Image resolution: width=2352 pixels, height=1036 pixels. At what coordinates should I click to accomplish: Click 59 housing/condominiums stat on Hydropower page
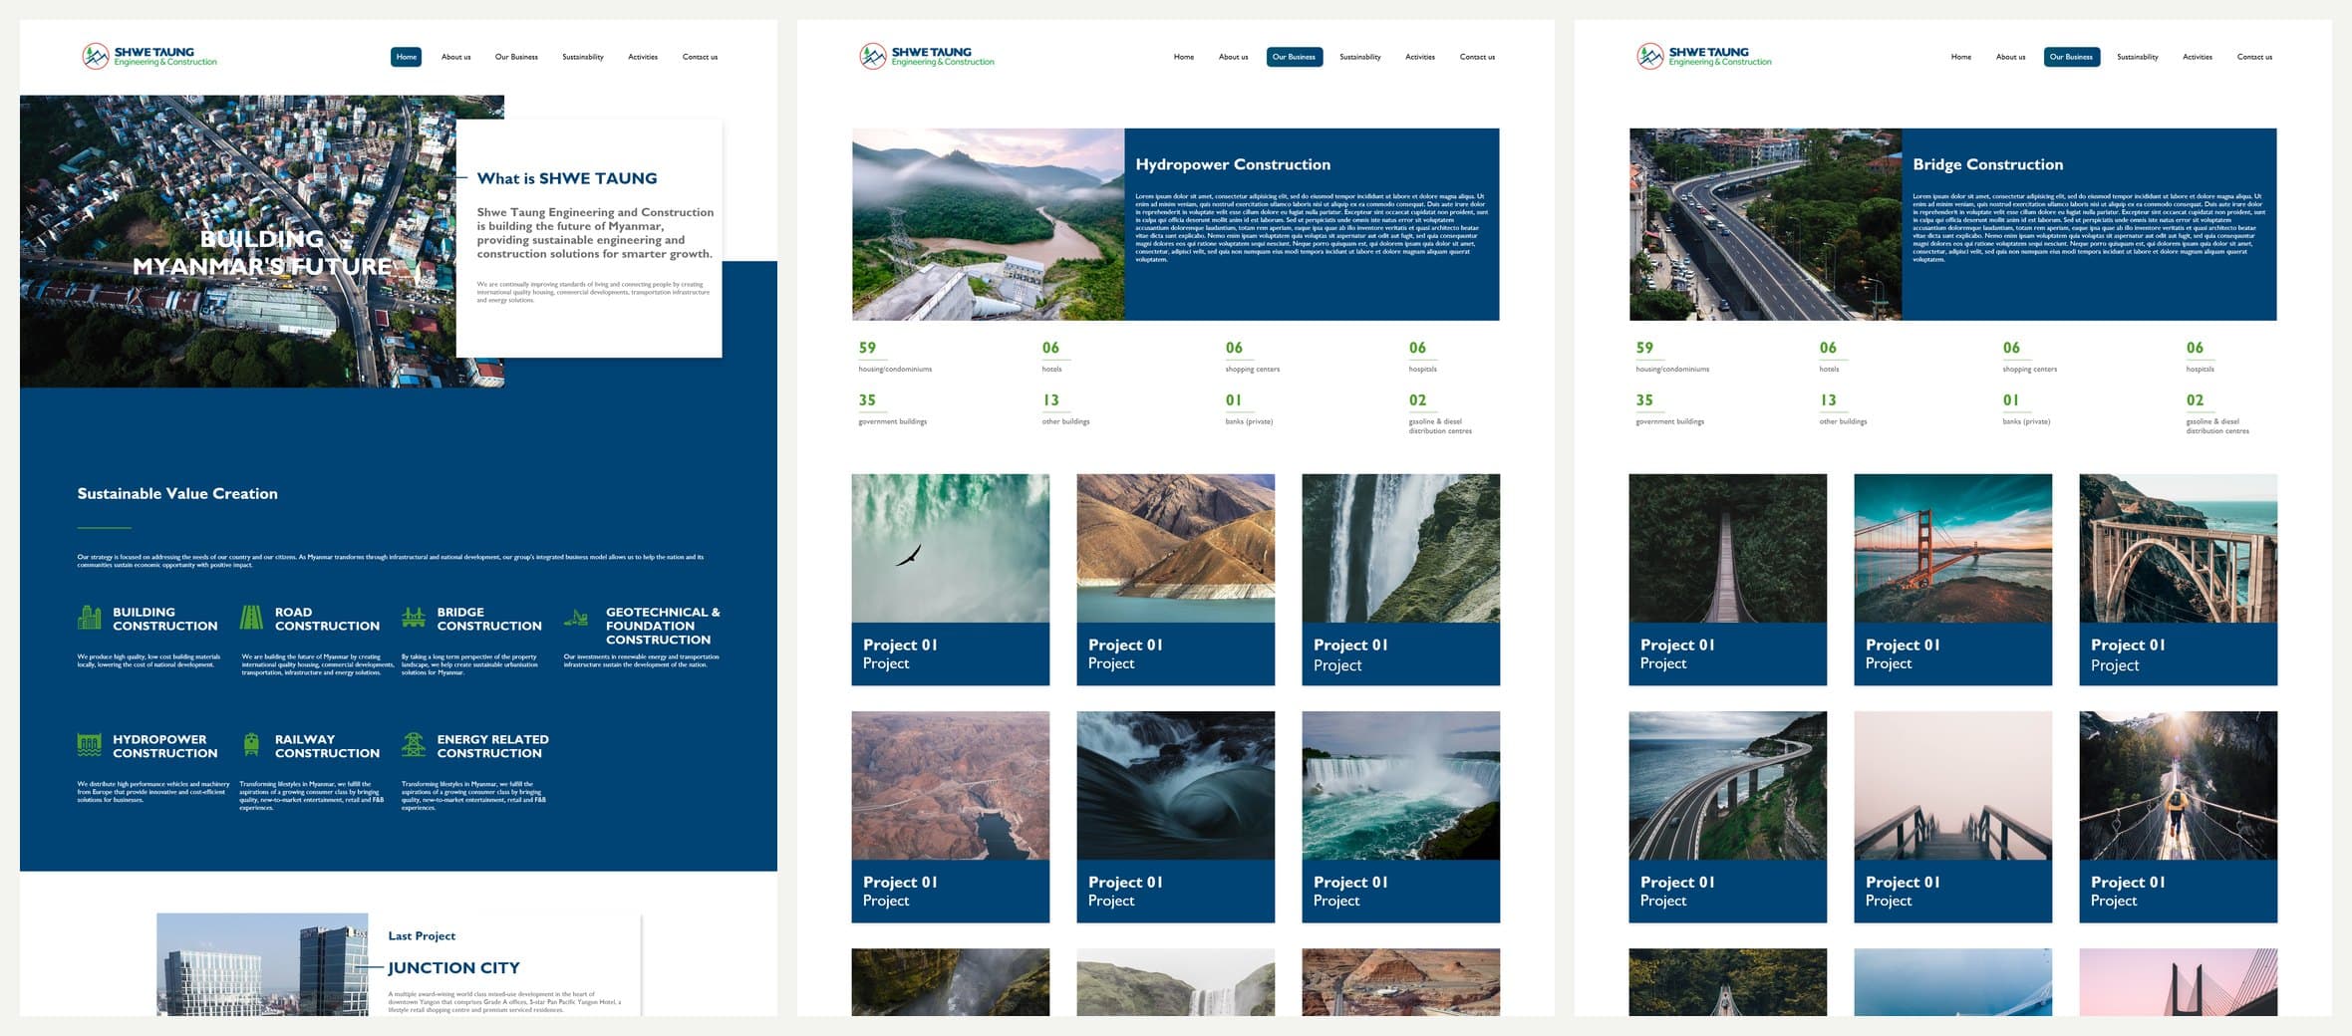[895, 357]
